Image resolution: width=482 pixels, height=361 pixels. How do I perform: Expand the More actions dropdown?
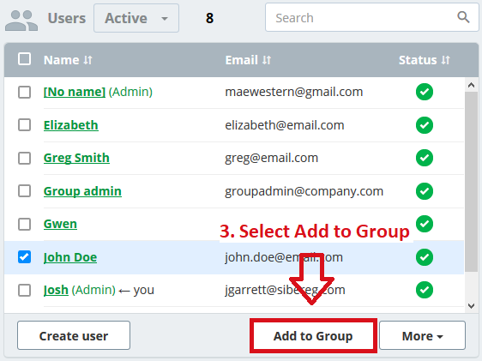[422, 335]
